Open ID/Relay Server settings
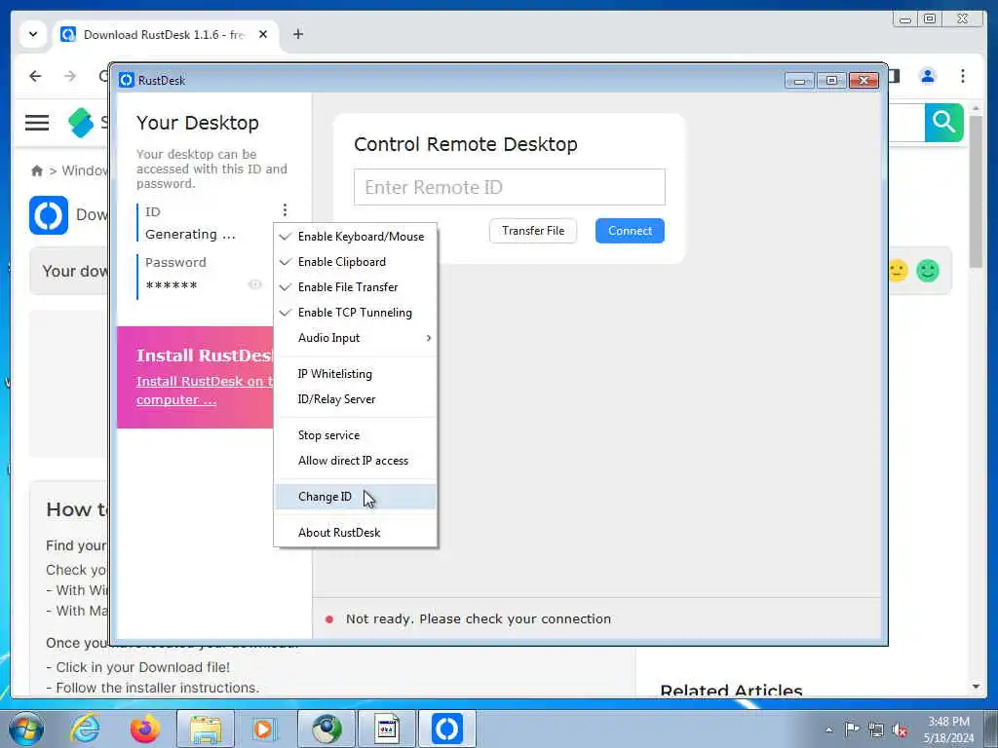Image resolution: width=998 pixels, height=748 pixels. pyautogui.click(x=355, y=399)
